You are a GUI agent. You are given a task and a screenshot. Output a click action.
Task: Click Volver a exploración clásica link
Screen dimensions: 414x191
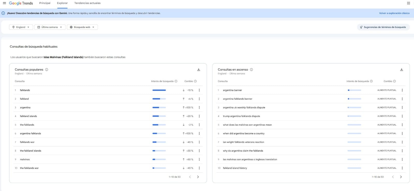point(394,13)
